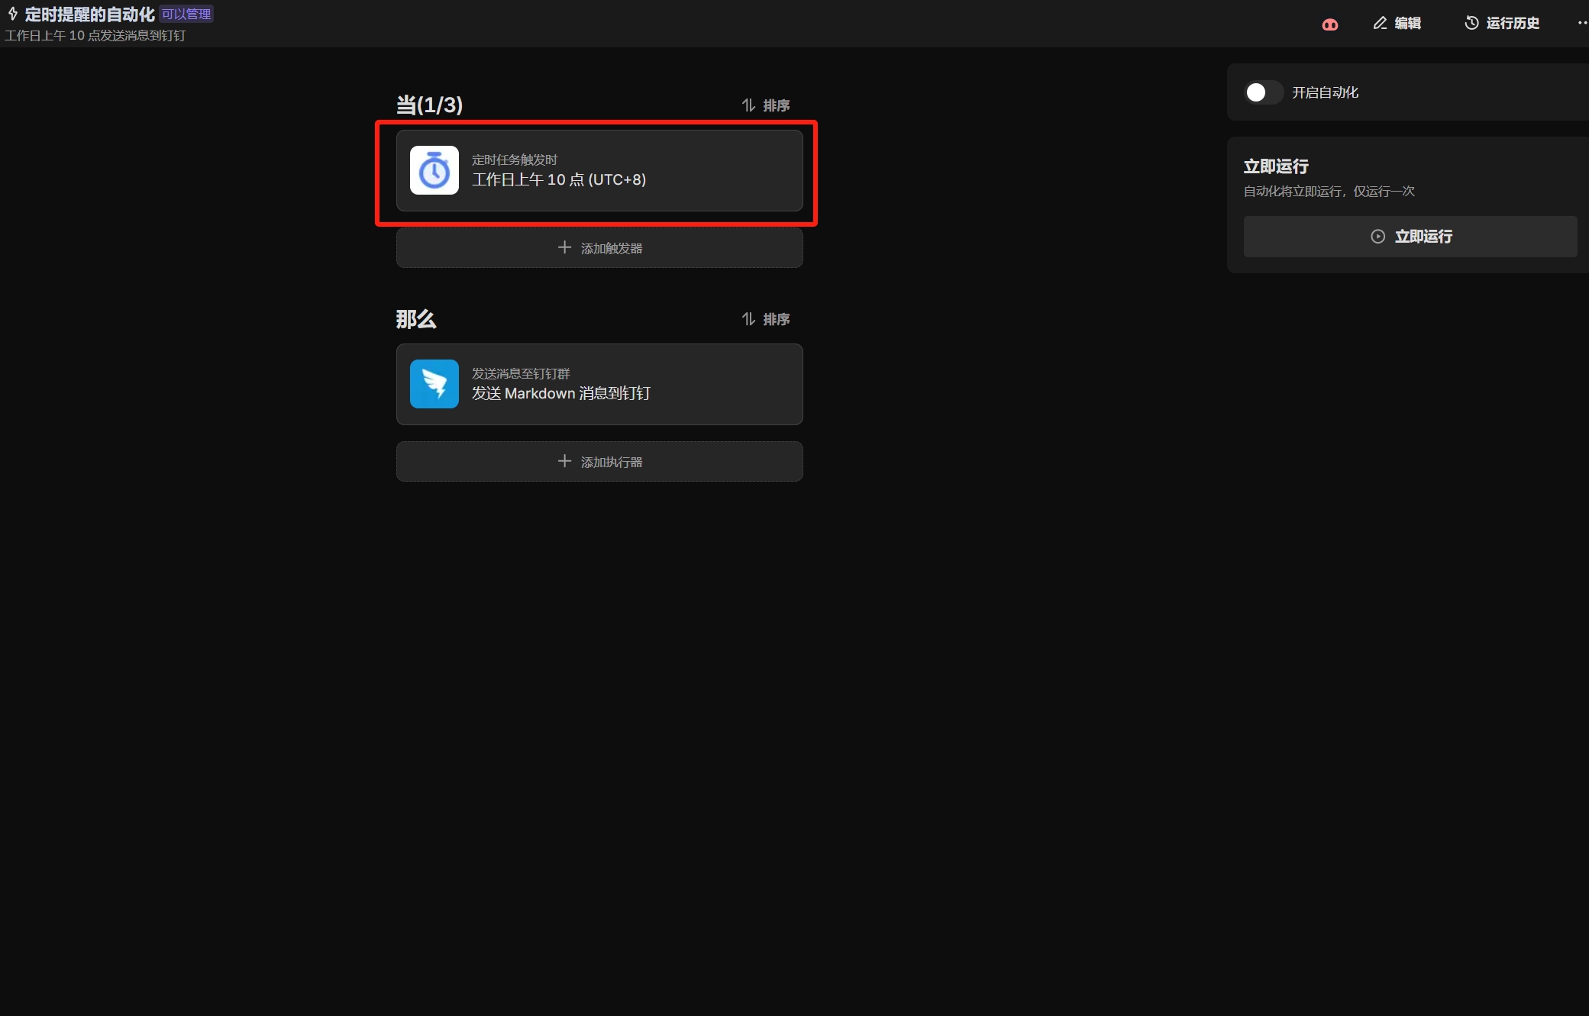Open the 发送 Markdown 消息到钉钉 action card
The image size is (1589, 1016).
pyautogui.click(x=599, y=384)
